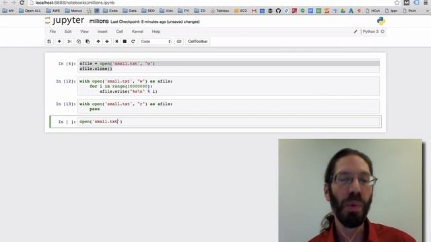Screen dimensions: 431x242
Task: Open the Open ALL bookmarks folder
Action: [30, 11]
